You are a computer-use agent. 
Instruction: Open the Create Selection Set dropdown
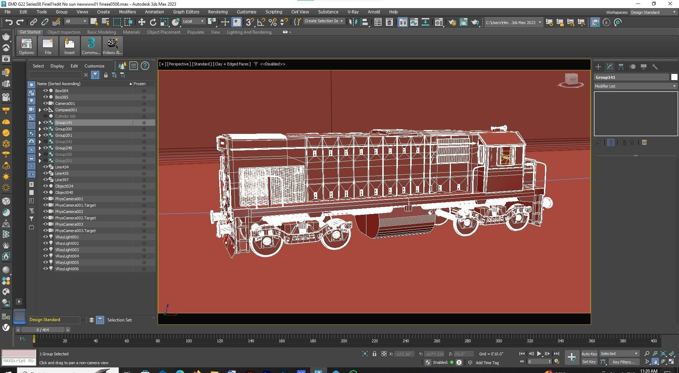click(324, 21)
